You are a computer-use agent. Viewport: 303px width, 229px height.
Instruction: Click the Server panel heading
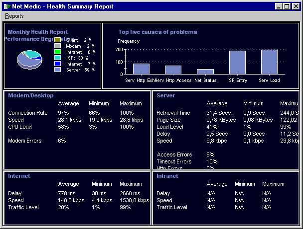[x=165, y=95]
